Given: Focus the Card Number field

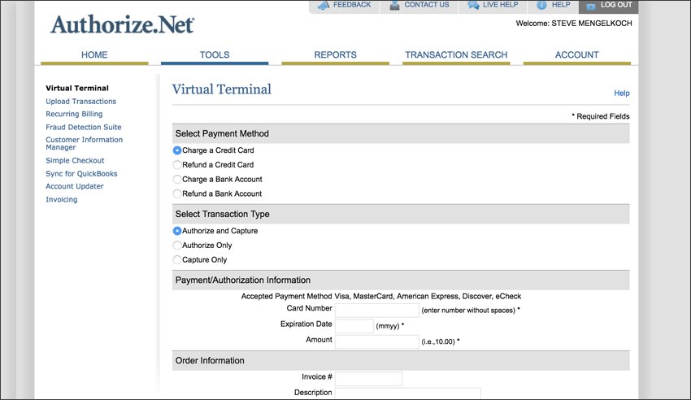Looking at the screenshot, I should tap(376, 310).
